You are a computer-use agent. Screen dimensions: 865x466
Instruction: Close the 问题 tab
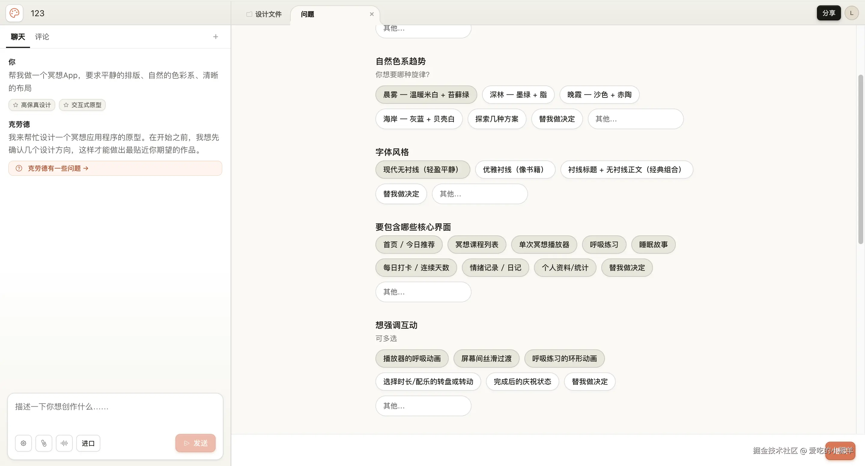coord(372,14)
